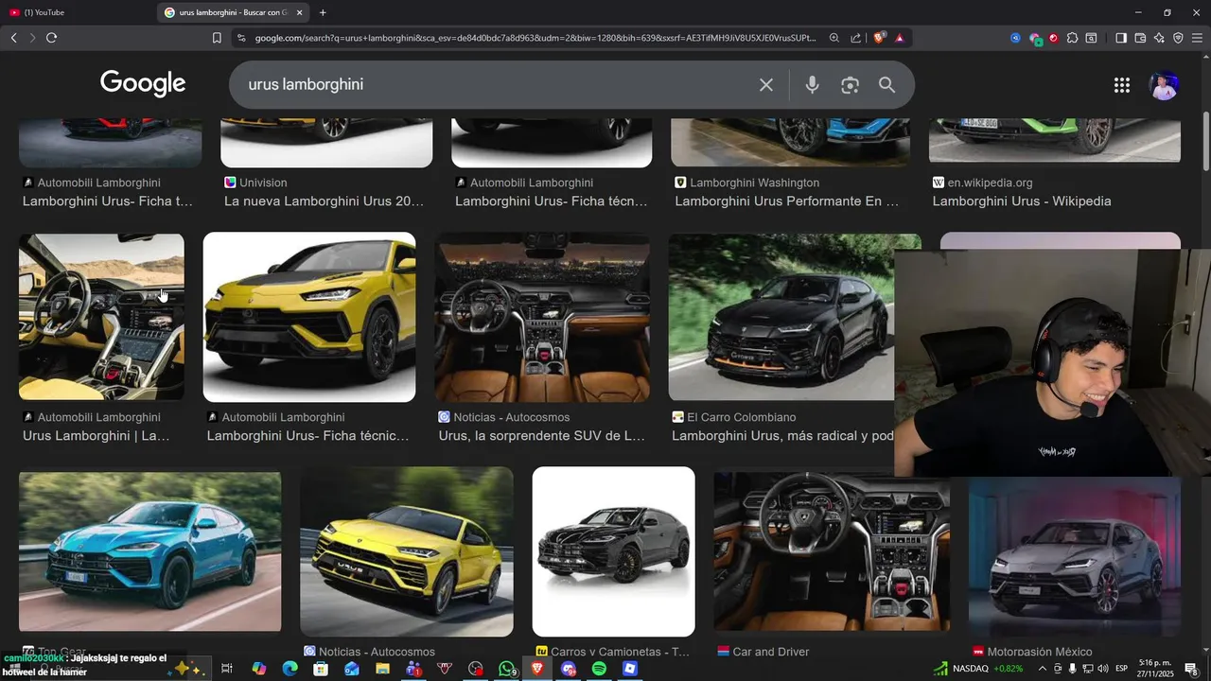
Task: Open the Urus steering wheel interior thumbnail
Action: pos(101,318)
